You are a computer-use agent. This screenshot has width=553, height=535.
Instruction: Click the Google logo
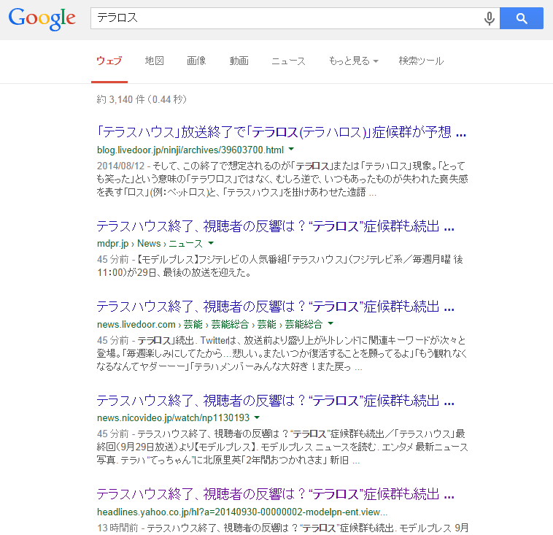point(42,19)
